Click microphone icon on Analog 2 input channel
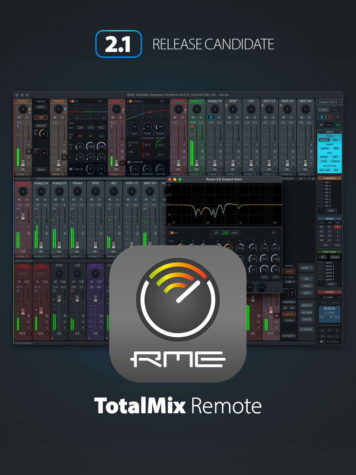The image size is (356, 475). [65, 109]
